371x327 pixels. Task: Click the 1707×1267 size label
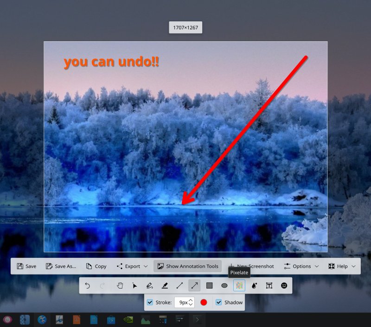(185, 27)
